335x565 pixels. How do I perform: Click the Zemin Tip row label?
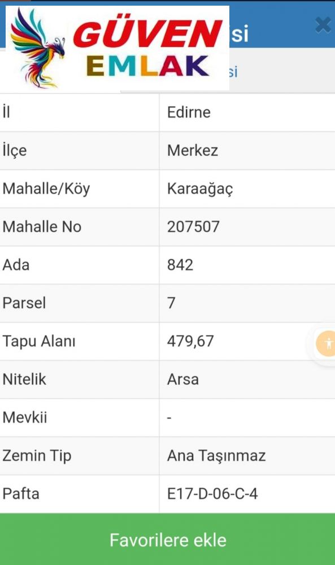click(37, 456)
